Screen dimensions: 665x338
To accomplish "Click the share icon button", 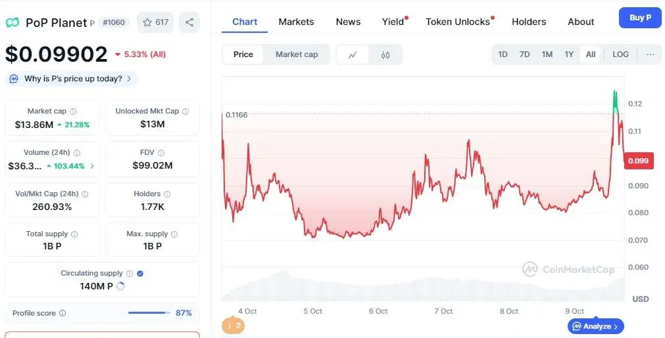I will tap(189, 22).
